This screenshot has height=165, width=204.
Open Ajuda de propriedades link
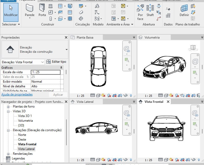17,94
